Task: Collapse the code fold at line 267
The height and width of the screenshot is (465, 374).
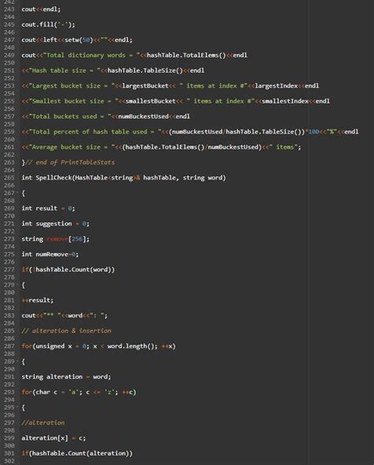Action: tap(17, 193)
